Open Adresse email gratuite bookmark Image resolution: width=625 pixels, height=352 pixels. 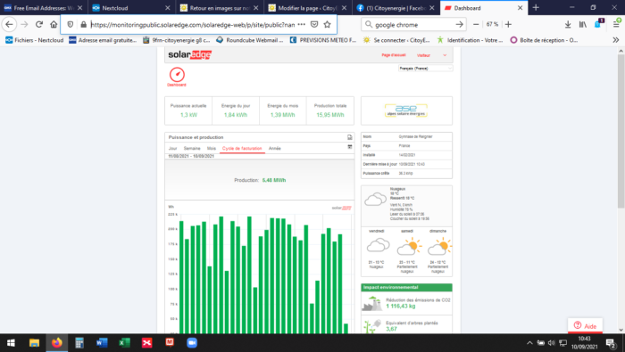coord(103,40)
